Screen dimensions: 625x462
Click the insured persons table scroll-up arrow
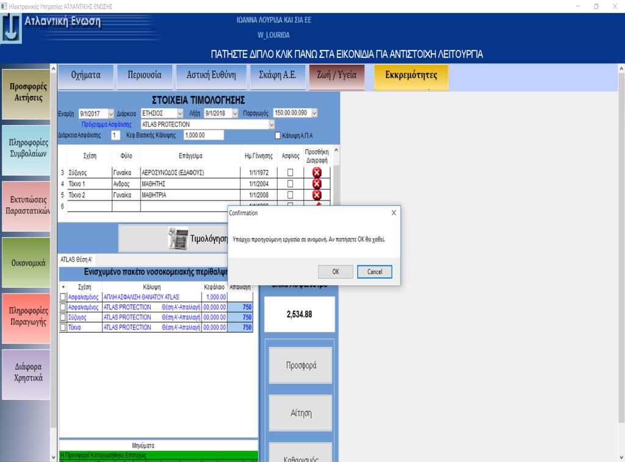coord(336,150)
